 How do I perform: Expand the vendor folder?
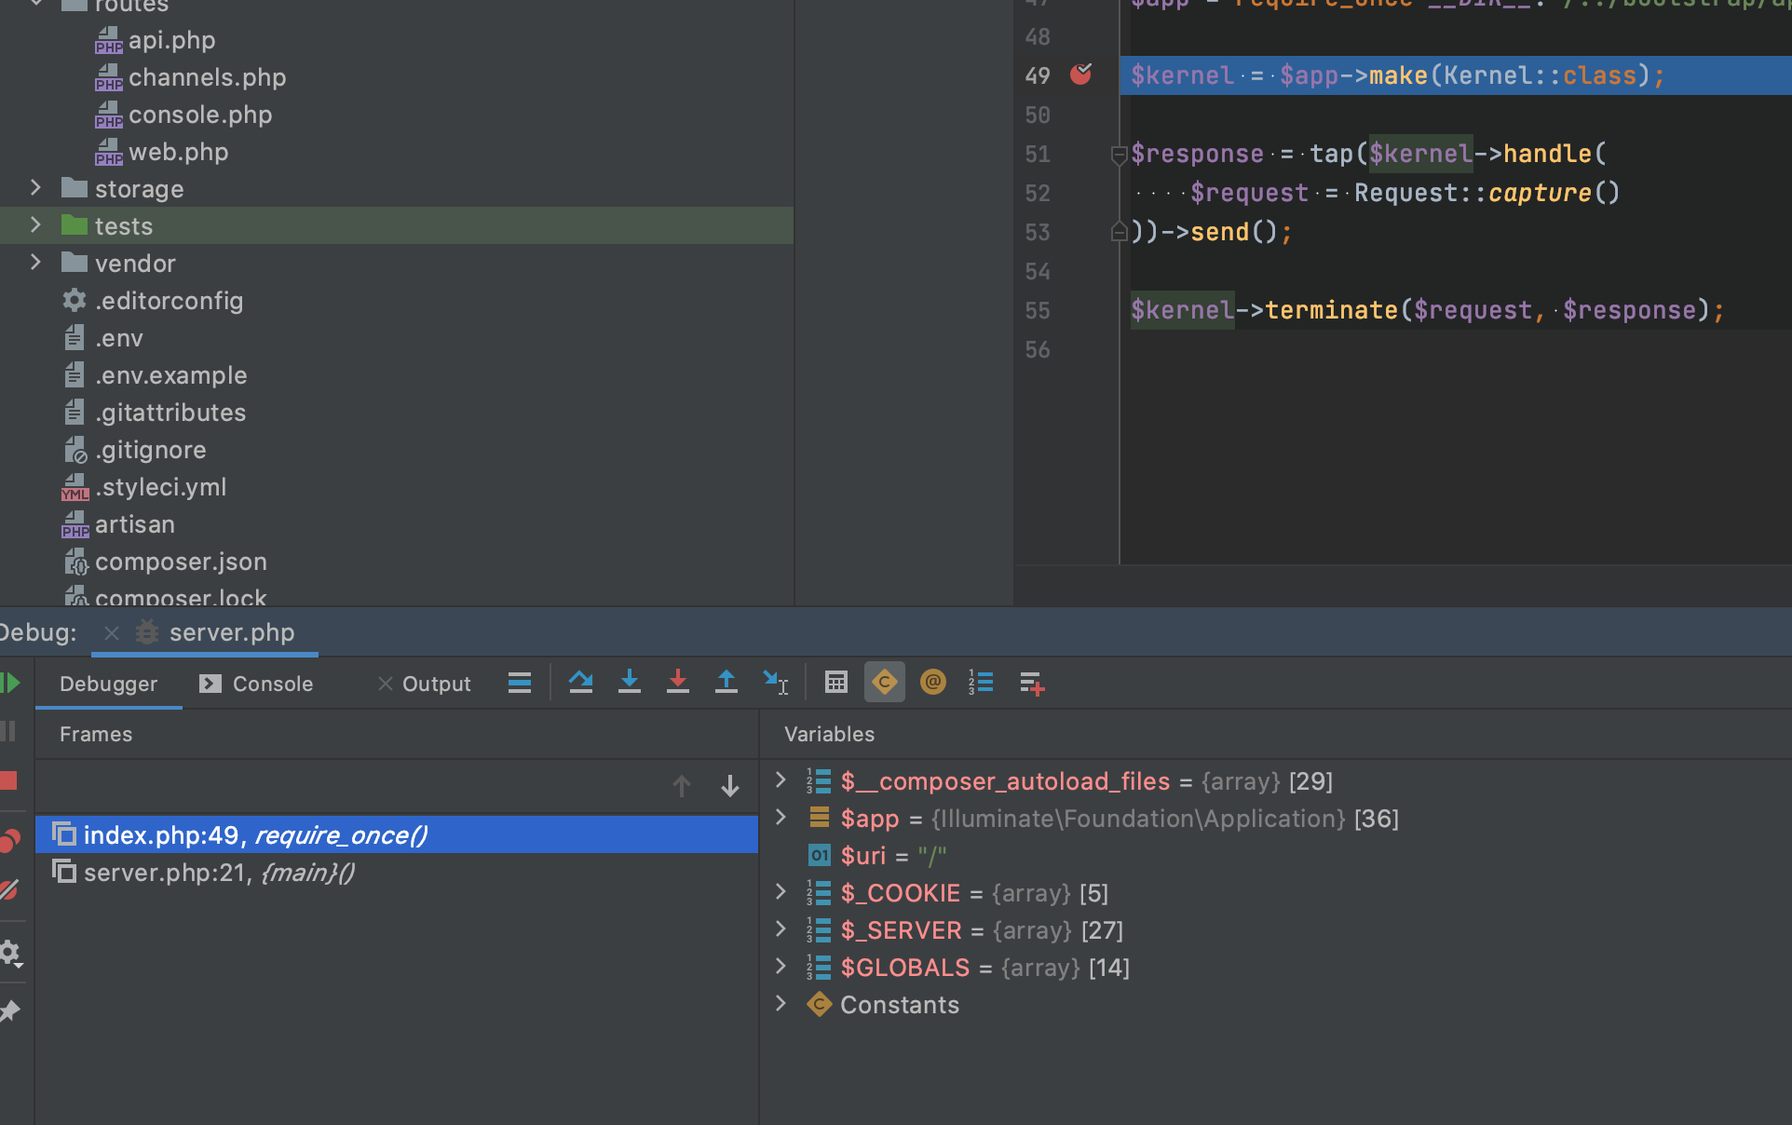pyautogui.click(x=35, y=263)
